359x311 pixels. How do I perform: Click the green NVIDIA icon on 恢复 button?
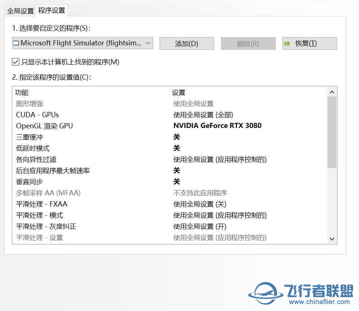(x=287, y=43)
